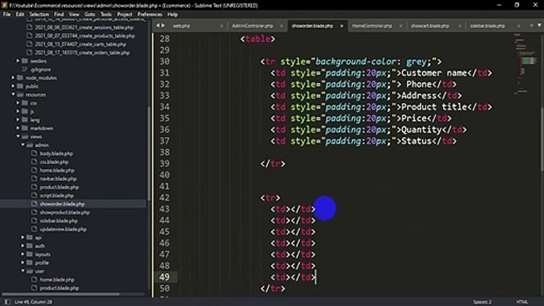Click the resources folder icon
This screenshot has width=544, height=306.
[20, 95]
